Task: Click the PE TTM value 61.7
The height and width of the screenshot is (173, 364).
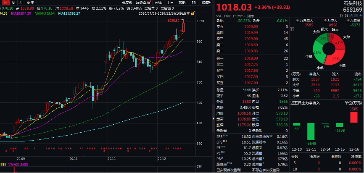Action: click(248, 147)
